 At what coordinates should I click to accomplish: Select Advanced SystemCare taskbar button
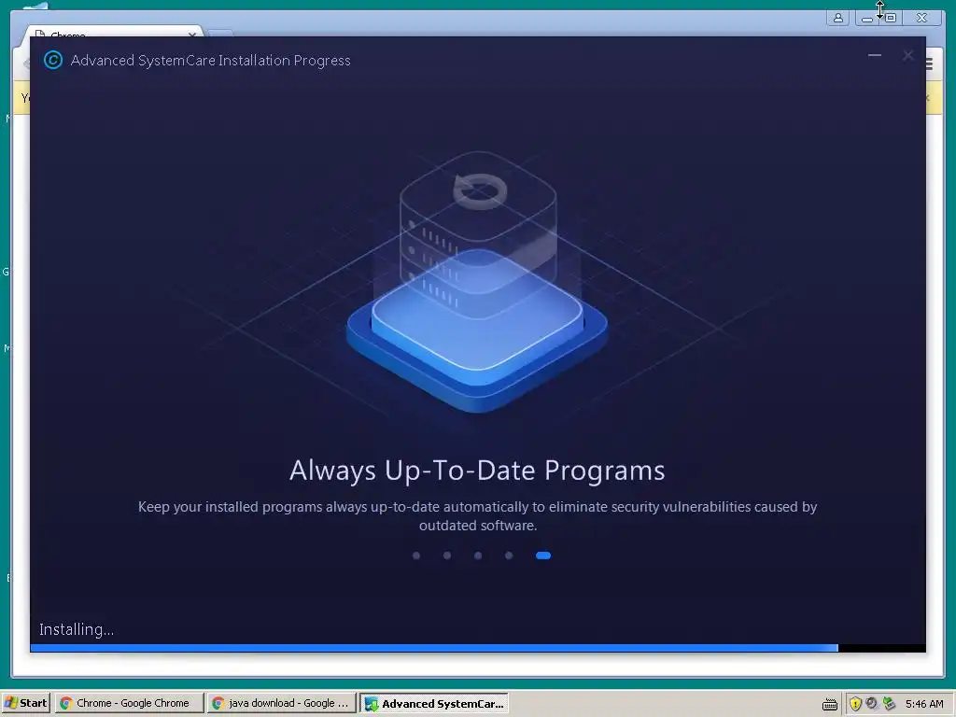tap(434, 703)
